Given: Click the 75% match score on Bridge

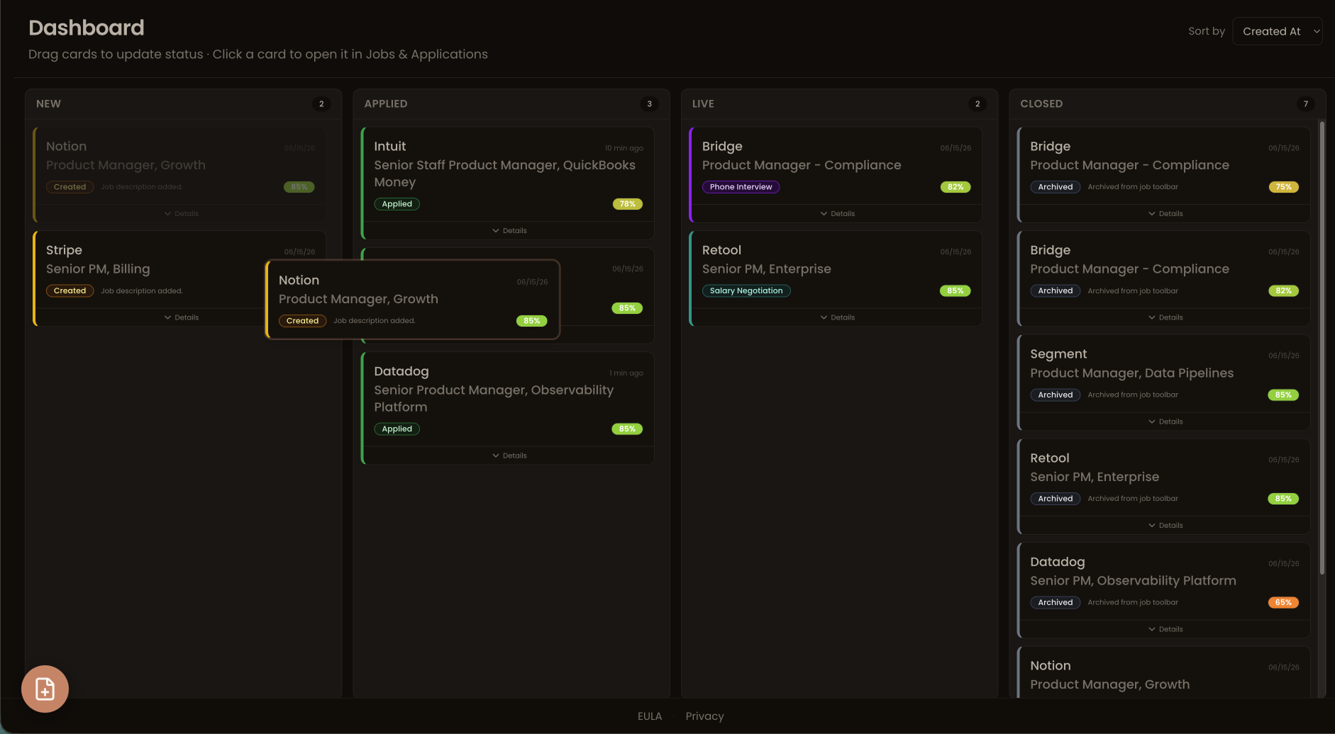Looking at the screenshot, I should point(1283,187).
